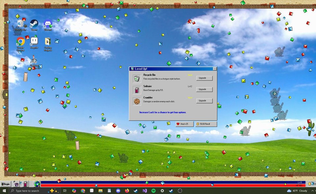Open Settings gear in the taskbar

pos(162,191)
